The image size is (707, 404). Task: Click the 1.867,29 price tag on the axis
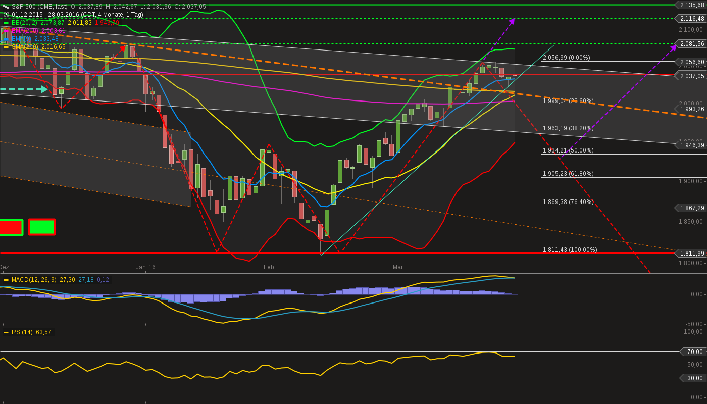coord(691,208)
